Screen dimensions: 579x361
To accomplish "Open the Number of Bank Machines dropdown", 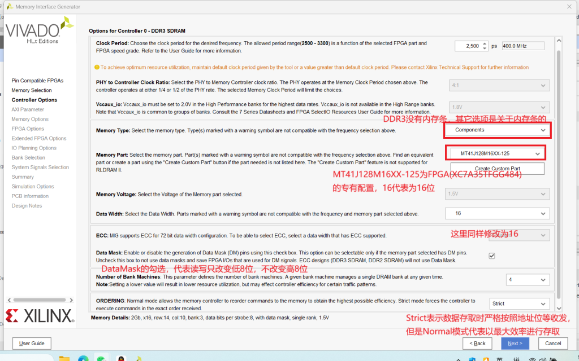I will [x=528, y=280].
